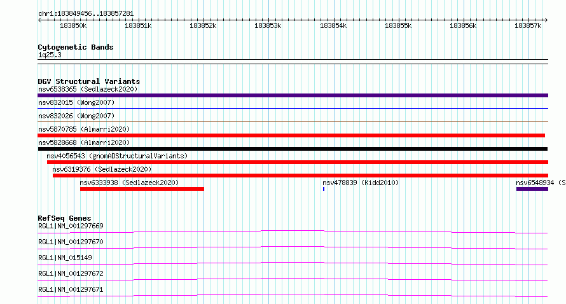Click the right arrow of the ruler
Screen dimensions: 566x304
coord(546,20)
